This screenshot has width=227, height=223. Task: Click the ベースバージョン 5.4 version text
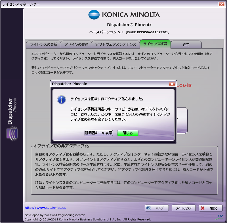coord(106,32)
